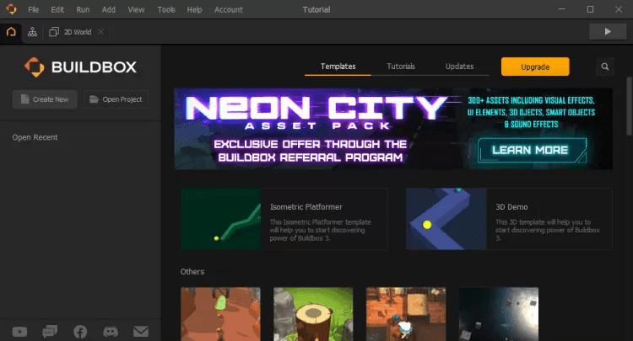Viewport: 633px width, 341px height.
Task: Open the wooden crates template under Others
Action: (x=406, y=314)
